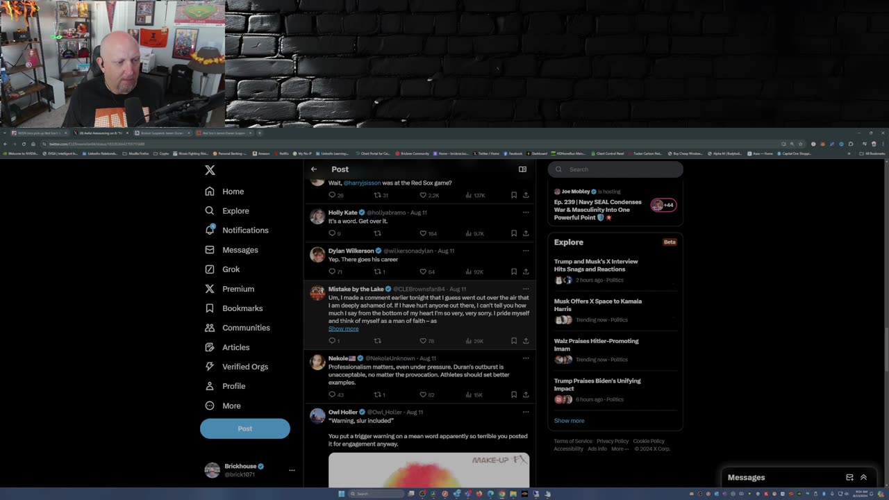Like Nekole's post
This screenshot has width=889, height=500.
click(x=422, y=394)
